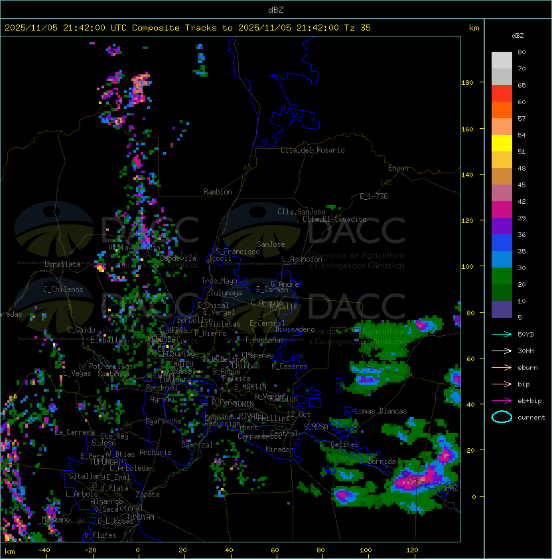The image size is (552, 559).
Task: Select the Carrizal label
Action: 197,445
